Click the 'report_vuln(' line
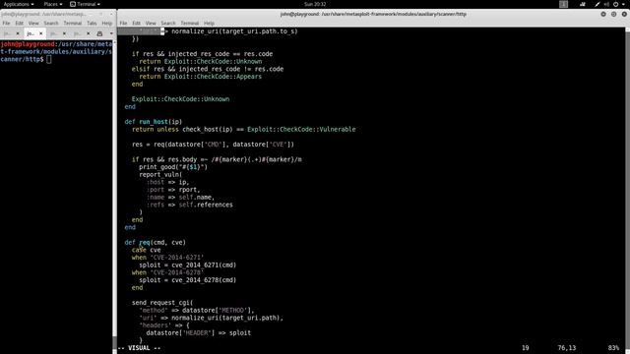 pos(160,175)
